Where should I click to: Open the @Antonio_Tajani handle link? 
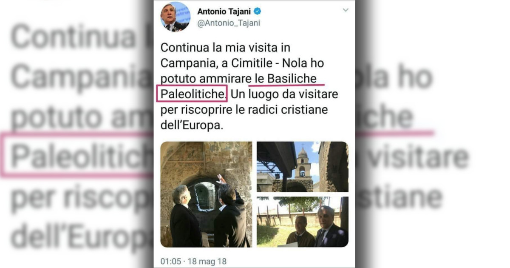pyautogui.click(x=229, y=23)
